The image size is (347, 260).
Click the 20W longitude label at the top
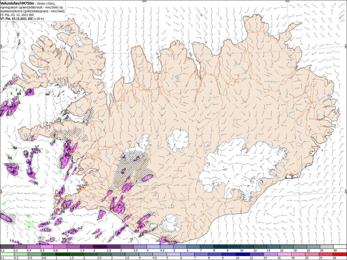(144, 1)
